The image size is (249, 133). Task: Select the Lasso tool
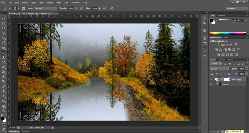coord(4,28)
